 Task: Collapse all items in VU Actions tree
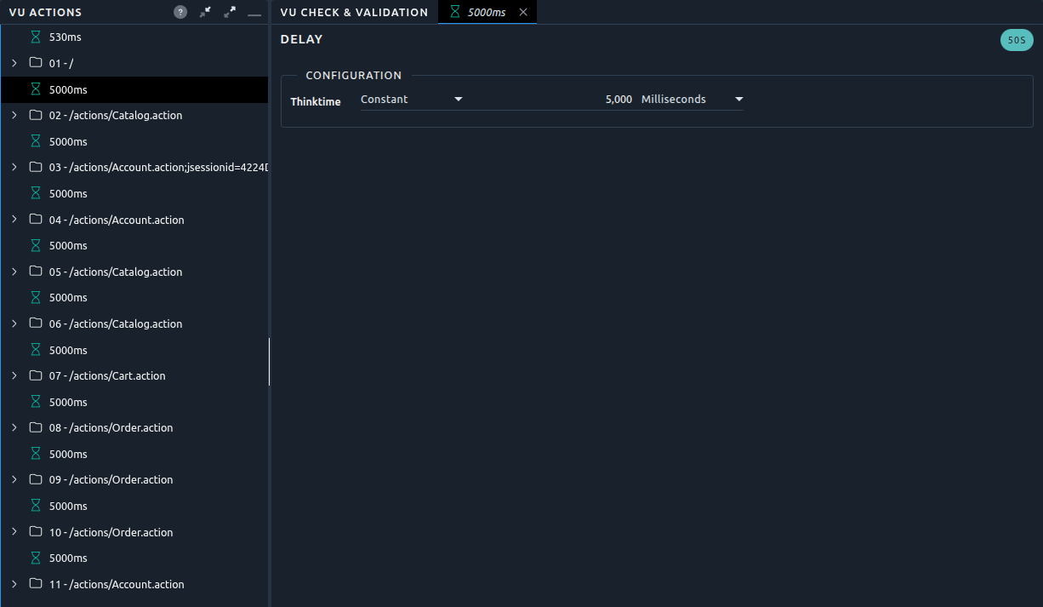coord(205,12)
